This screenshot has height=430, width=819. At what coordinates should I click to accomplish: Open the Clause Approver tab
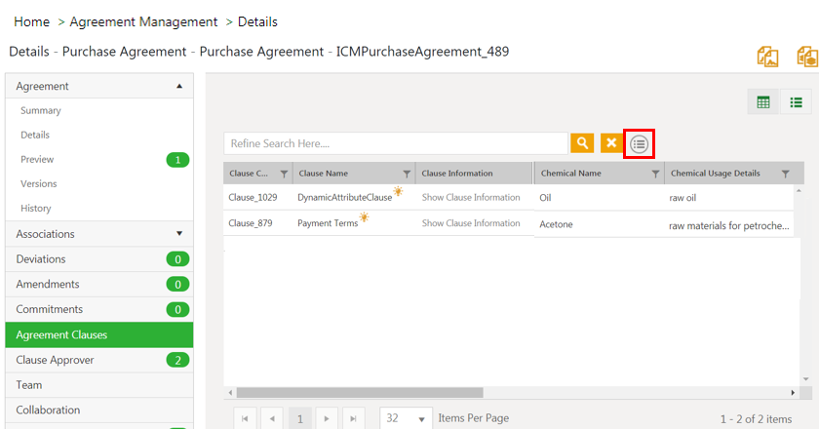point(55,360)
